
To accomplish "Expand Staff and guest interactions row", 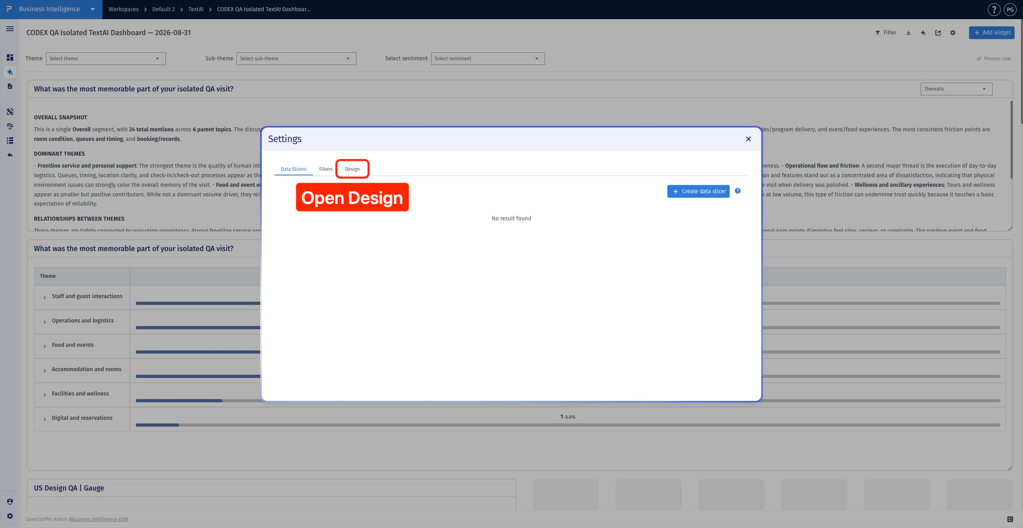I will [44, 297].
